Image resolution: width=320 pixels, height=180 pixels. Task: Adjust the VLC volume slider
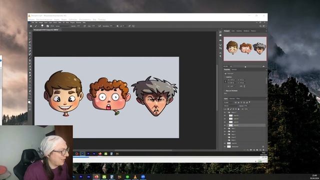point(262,161)
